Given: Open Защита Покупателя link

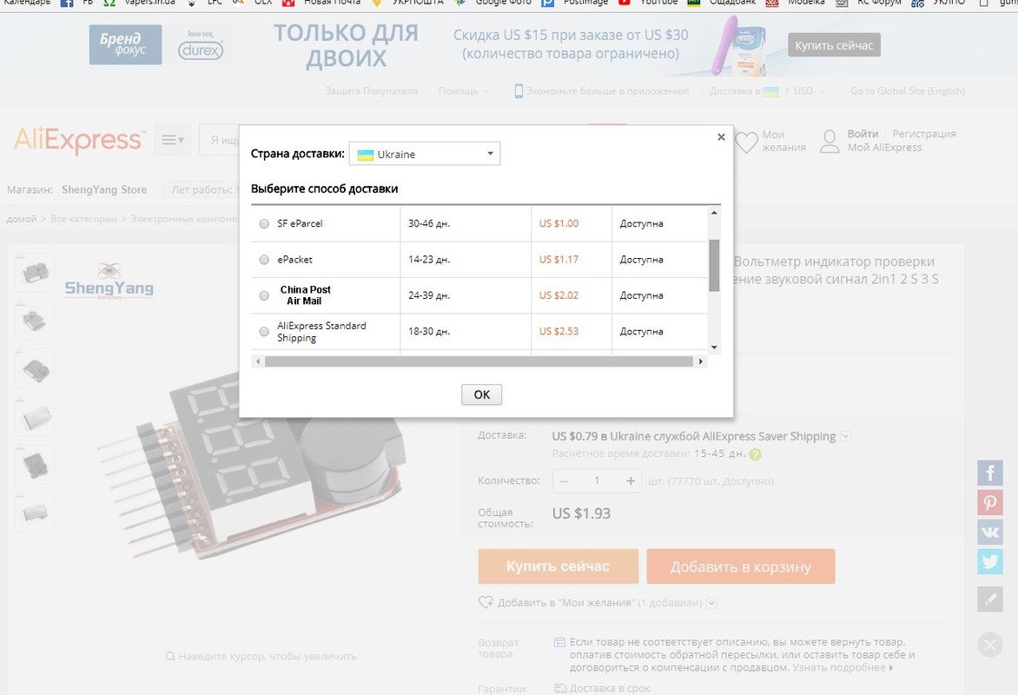Looking at the screenshot, I should pos(372,91).
